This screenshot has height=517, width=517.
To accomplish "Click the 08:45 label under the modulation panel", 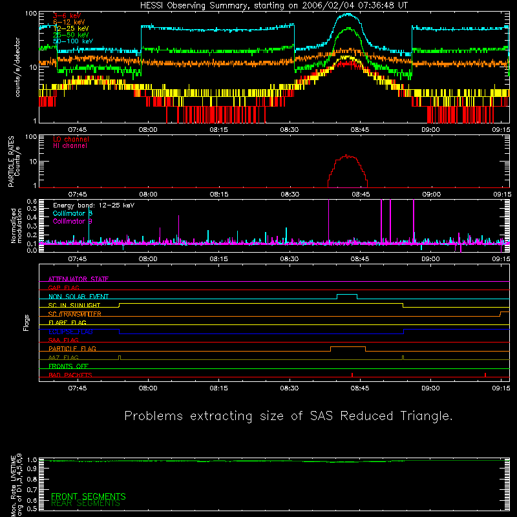I will tap(360, 259).
